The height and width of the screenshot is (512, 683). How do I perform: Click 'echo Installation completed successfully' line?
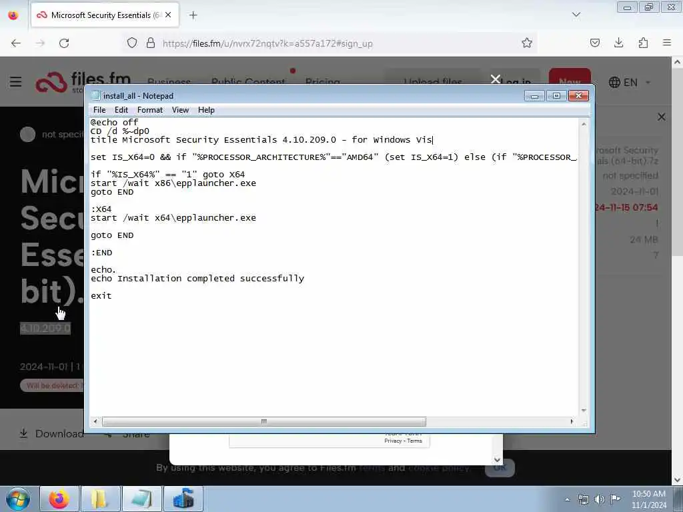197,279
